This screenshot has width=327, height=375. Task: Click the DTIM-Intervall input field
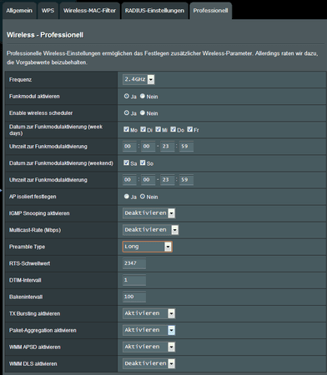pos(134,280)
